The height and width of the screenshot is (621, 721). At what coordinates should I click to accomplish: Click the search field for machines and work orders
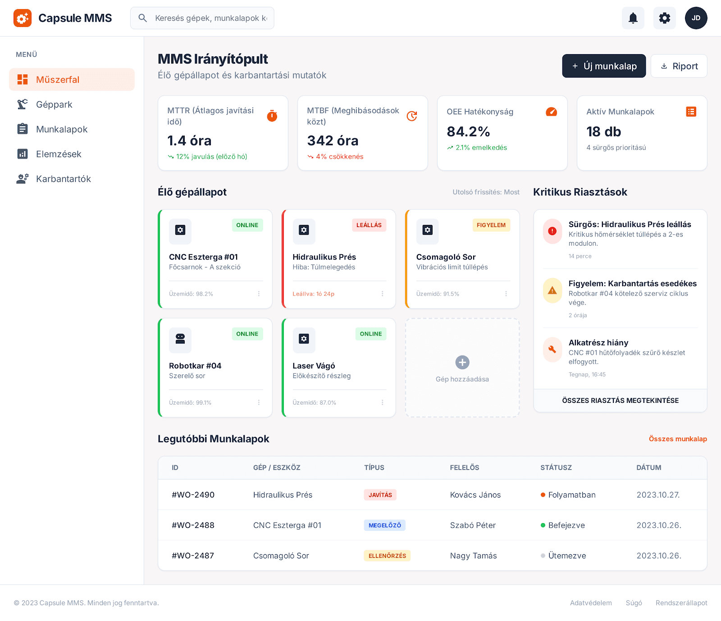pos(210,18)
